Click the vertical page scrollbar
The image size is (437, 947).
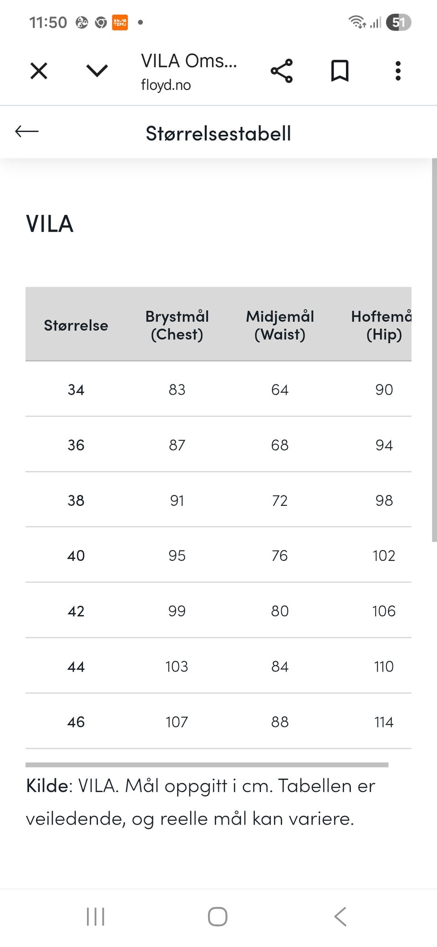coord(434,350)
